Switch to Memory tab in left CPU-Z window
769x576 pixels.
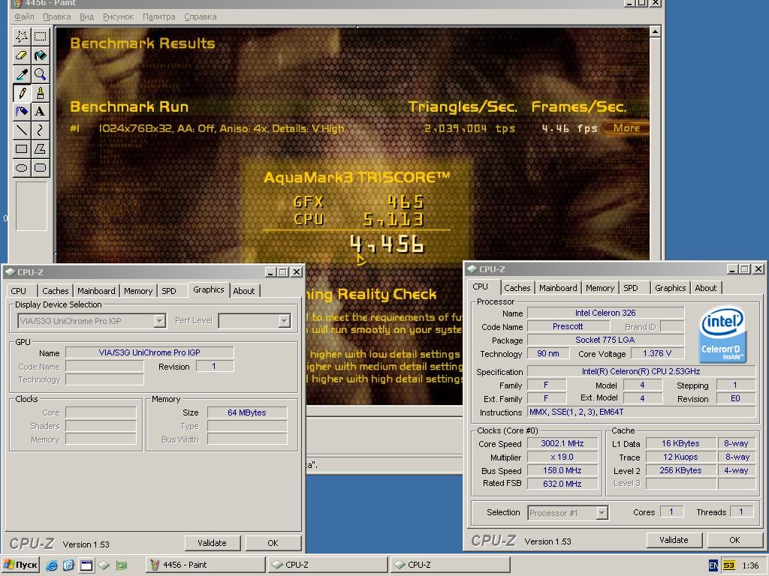pyautogui.click(x=138, y=291)
